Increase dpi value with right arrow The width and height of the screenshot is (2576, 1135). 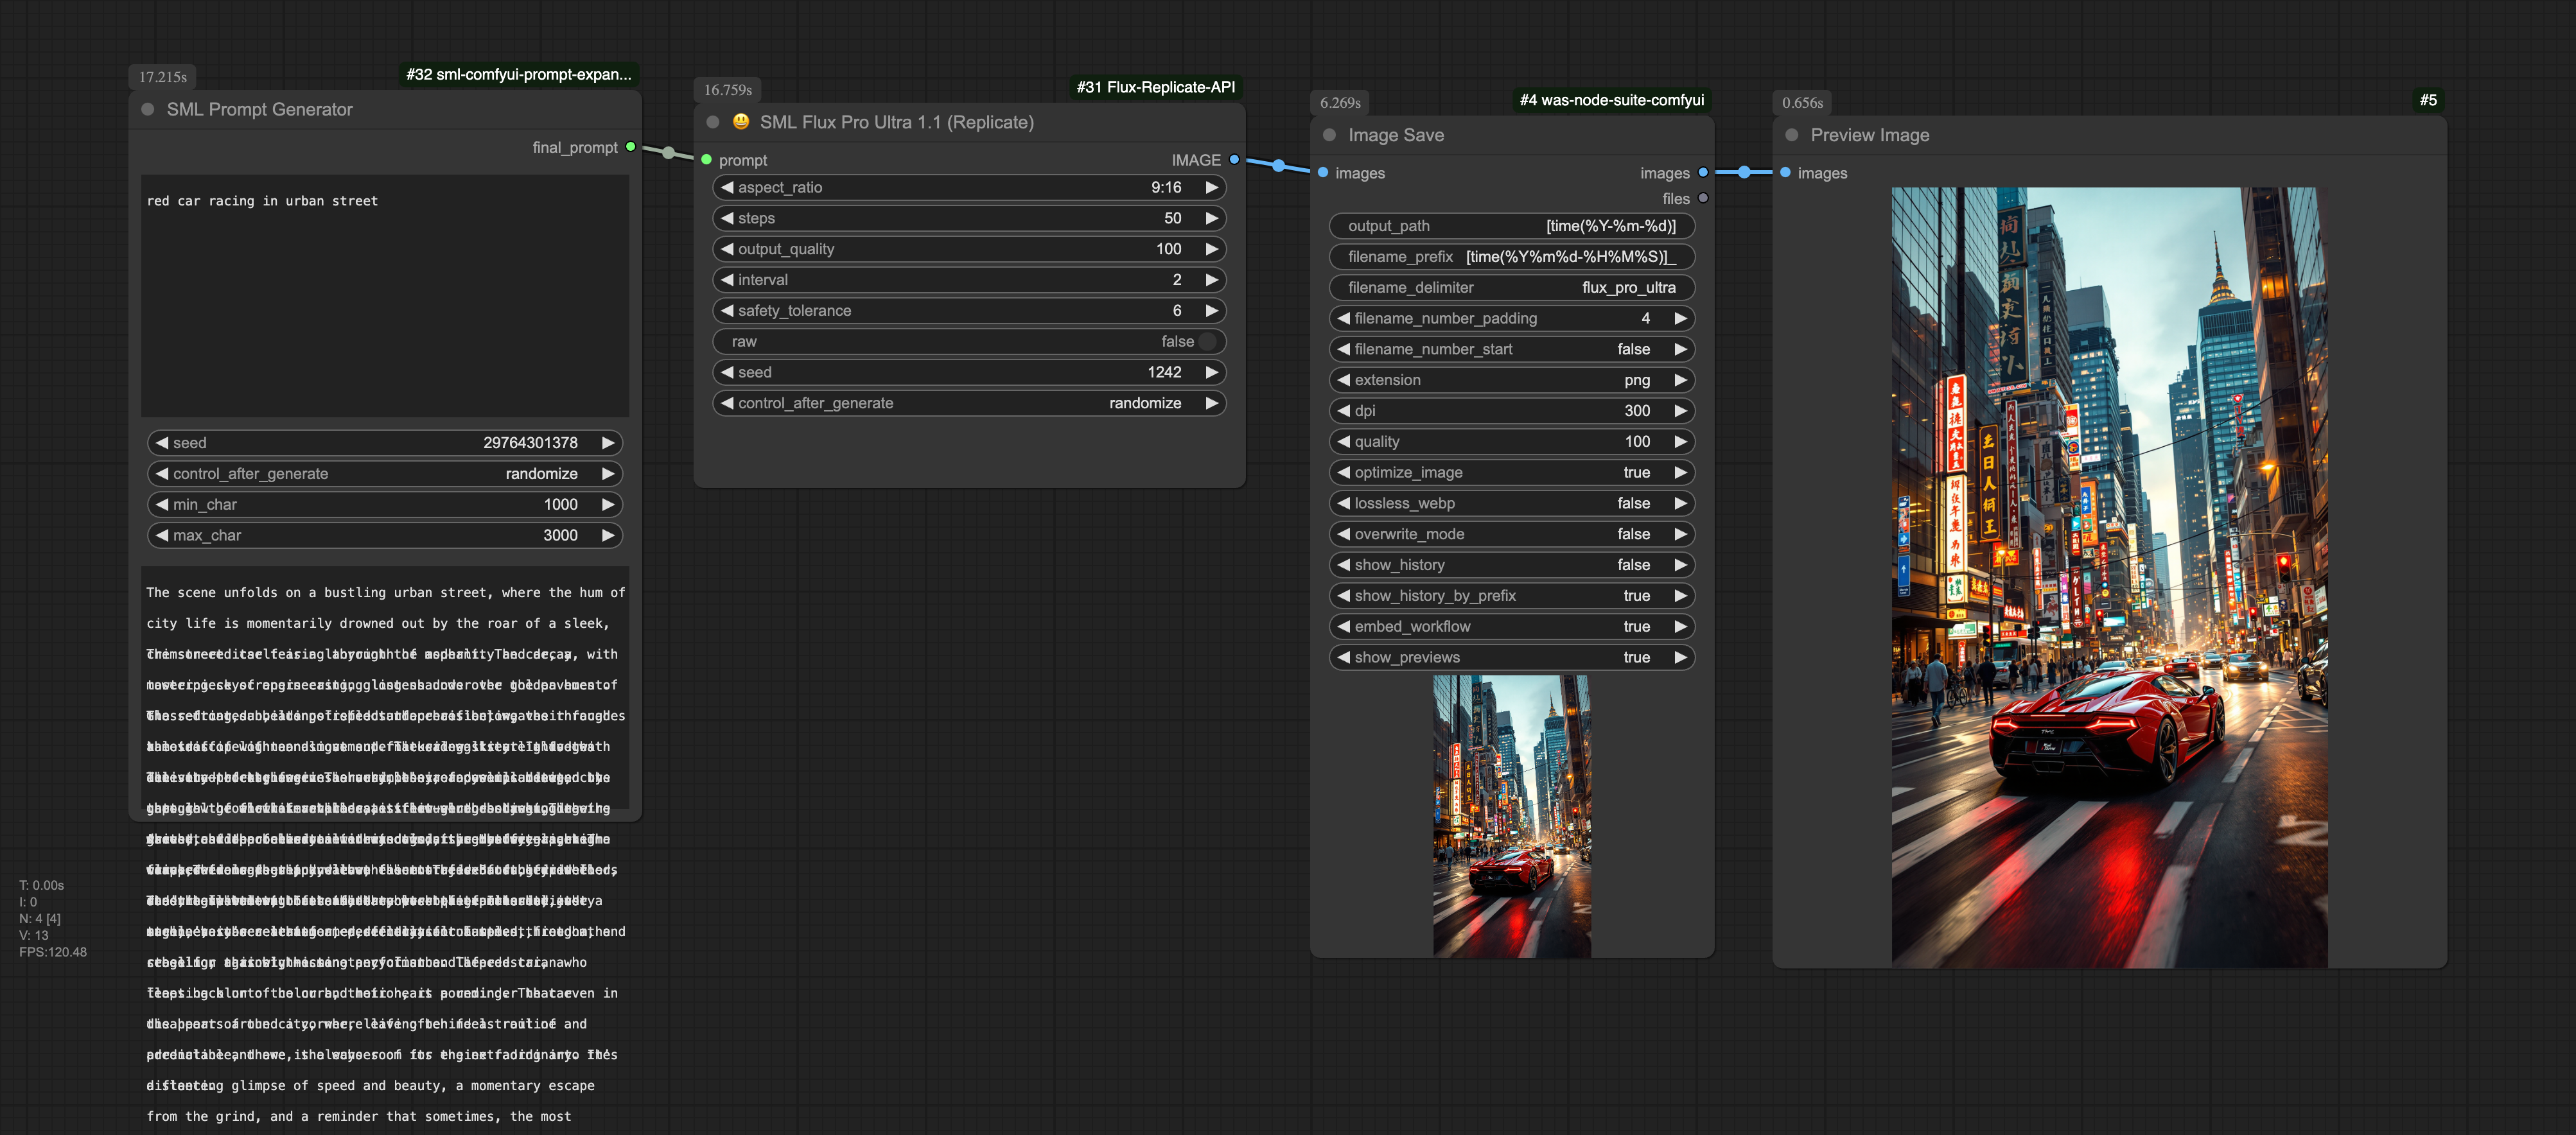pyautogui.click(x=1680, y=411)
